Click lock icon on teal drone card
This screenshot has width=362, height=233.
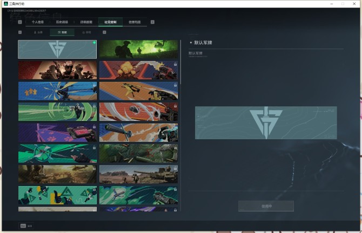click(94, 147)
